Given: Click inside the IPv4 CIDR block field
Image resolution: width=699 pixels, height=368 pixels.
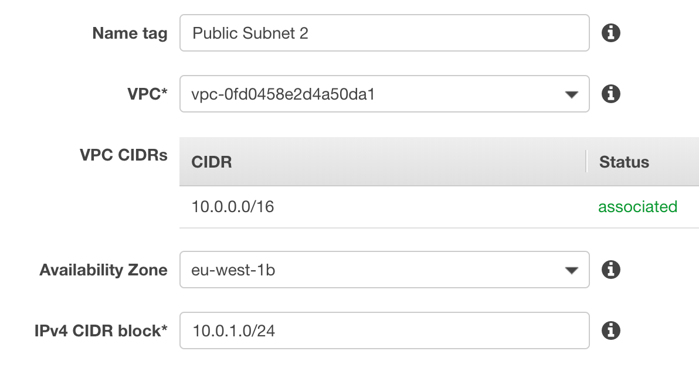Looking at the screenshot, I should point(384,330).
